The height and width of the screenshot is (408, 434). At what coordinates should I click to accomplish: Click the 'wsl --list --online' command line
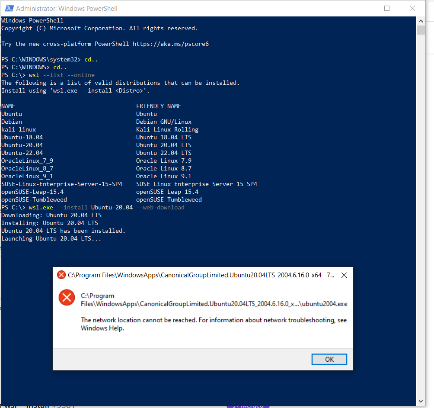[x=62, y=75]
